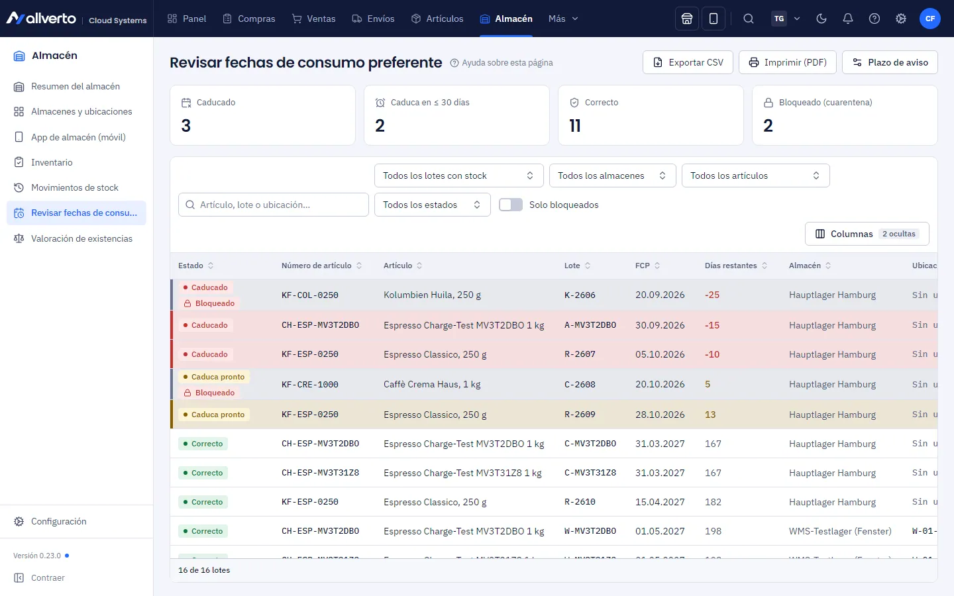
Task: Open the store/POS icon in top bar
Action: [x=687, y=19]
